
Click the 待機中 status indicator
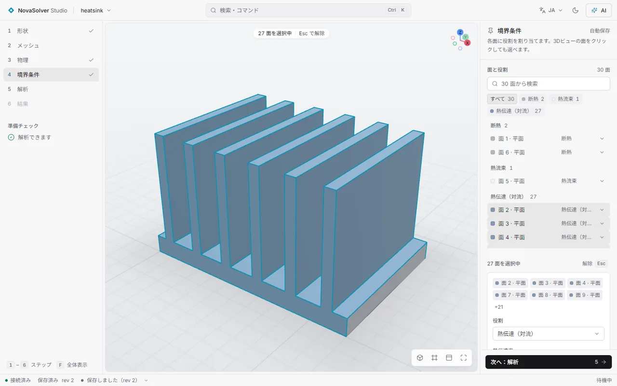(x=604, y=380)
